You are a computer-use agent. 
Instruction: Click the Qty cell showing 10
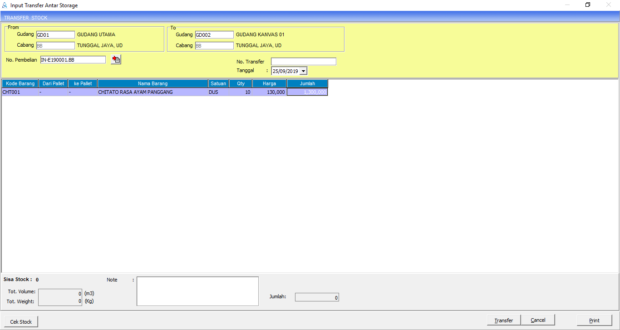241,92
